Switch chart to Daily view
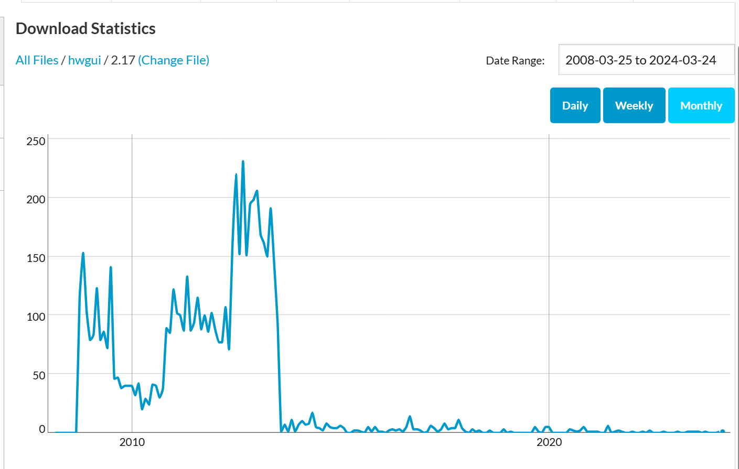 coord(575,105)
